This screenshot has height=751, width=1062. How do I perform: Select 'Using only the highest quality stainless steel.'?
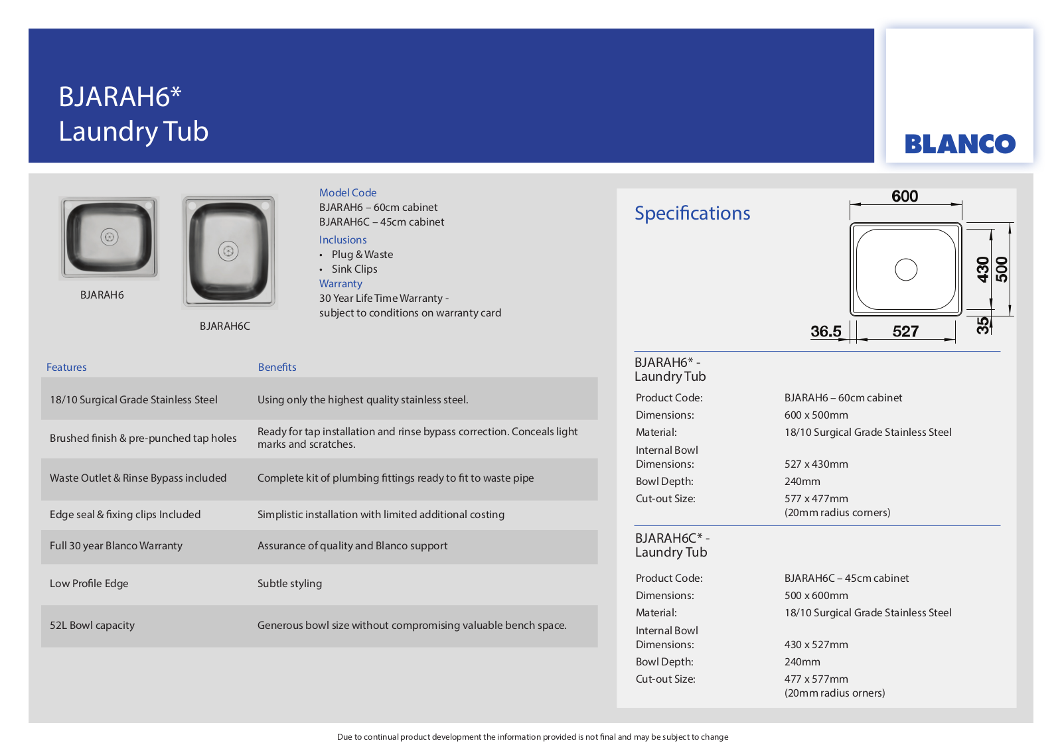coord(363,399)
